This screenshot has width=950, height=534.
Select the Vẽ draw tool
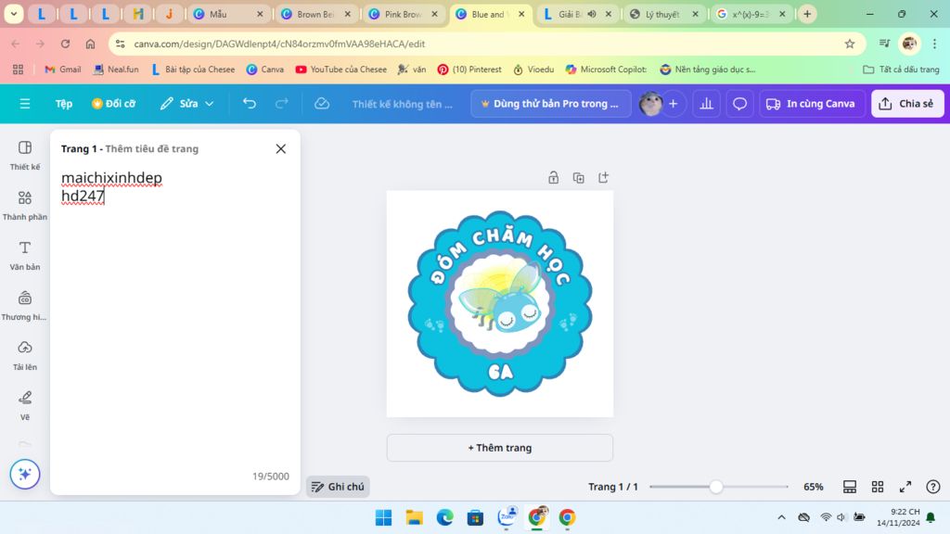[25, 406]
